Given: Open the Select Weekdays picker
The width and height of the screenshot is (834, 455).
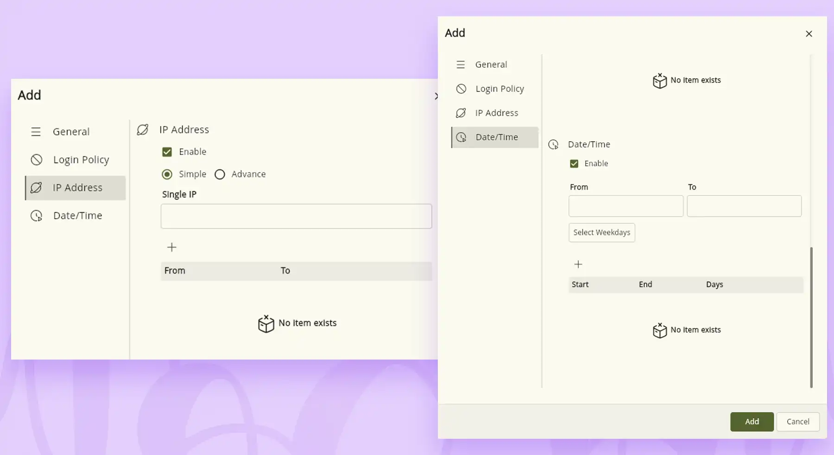Looking at the screenshot, I should (x=601, y=233).
